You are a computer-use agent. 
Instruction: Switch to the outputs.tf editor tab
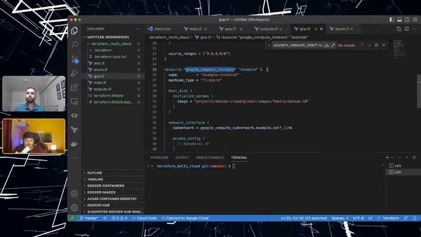click(268, 29)
